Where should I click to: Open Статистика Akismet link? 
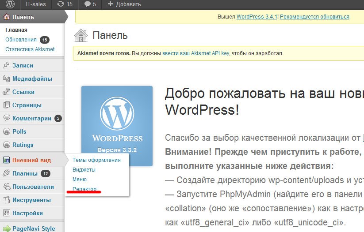coord(30,49)
